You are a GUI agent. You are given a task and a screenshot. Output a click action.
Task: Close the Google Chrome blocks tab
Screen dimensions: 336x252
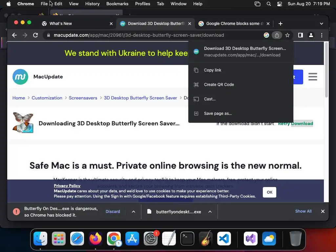click(268, 24)
